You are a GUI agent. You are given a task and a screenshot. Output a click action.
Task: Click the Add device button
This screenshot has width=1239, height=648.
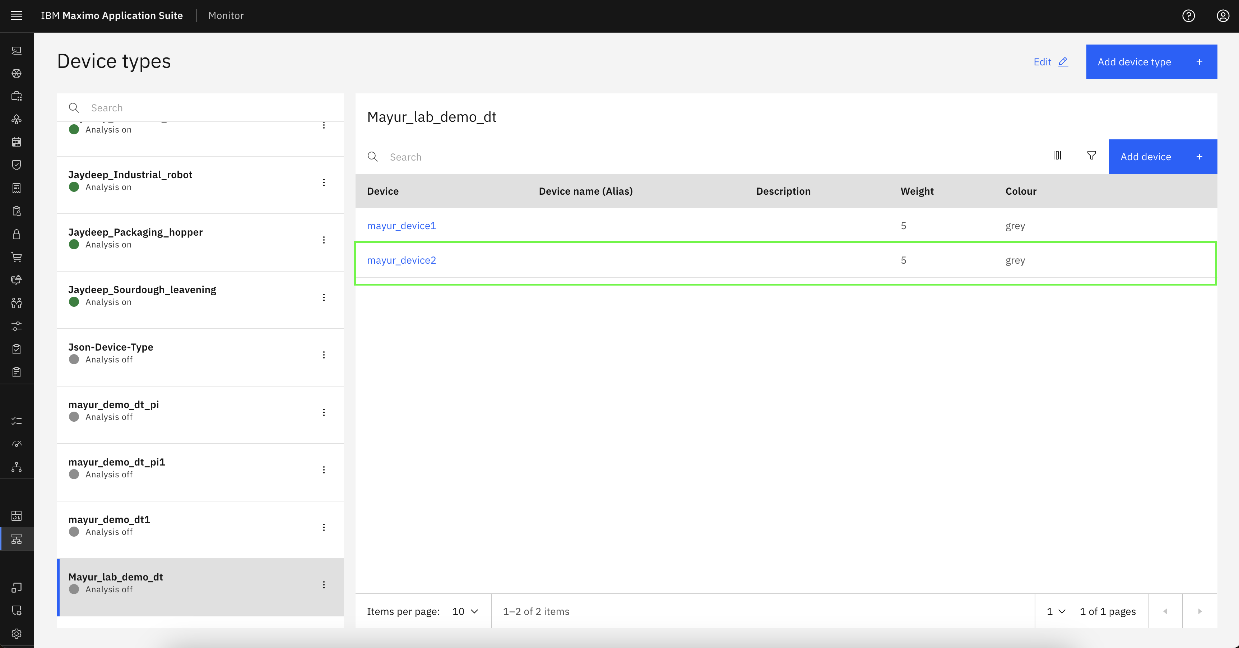[1163, 156]
